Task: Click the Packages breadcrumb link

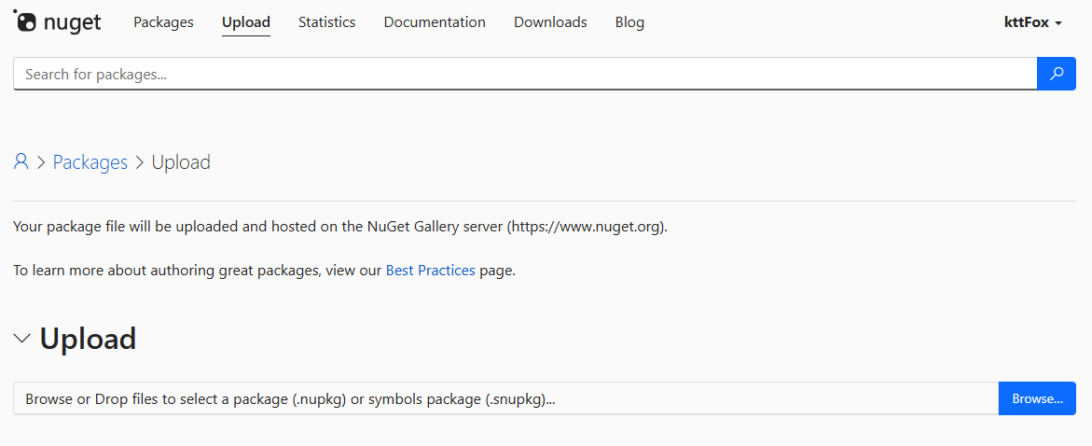Action: [x=90, y=162]
